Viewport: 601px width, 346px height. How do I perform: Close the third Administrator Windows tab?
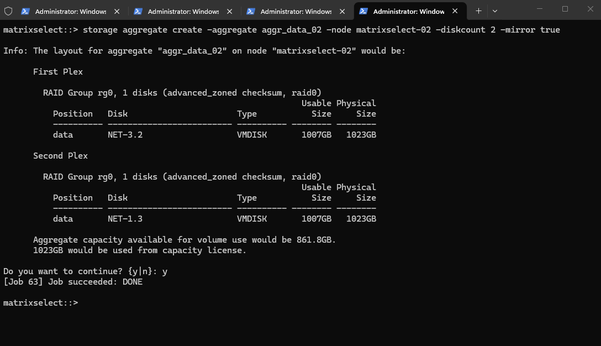coord(342,11)
